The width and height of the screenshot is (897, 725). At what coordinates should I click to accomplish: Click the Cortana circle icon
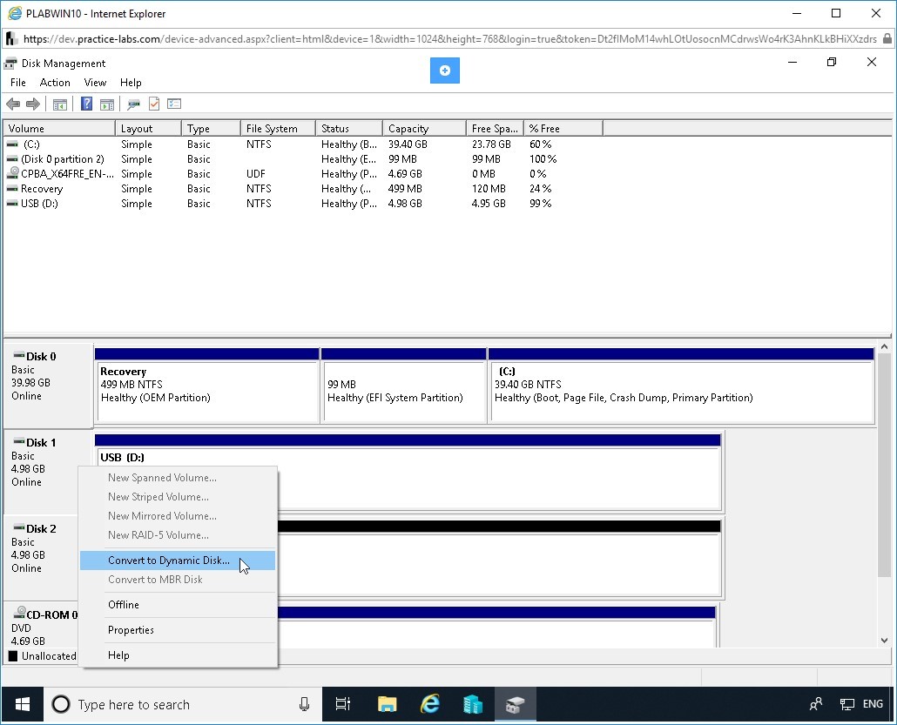61,704
